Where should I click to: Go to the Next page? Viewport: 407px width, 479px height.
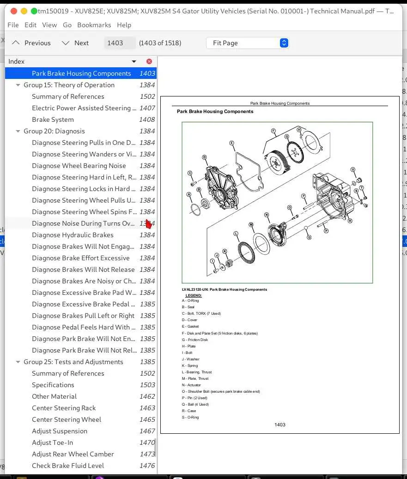point(75,43)
